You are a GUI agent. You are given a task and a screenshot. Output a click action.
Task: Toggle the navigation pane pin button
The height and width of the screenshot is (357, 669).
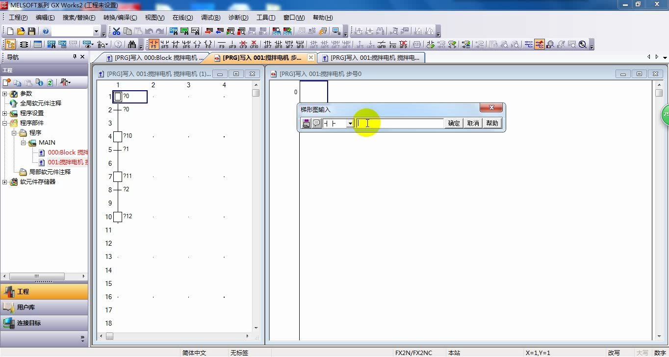[75, 57]
